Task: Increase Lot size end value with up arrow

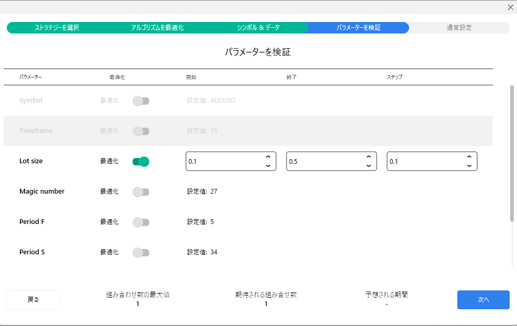Action: [369, 157]
